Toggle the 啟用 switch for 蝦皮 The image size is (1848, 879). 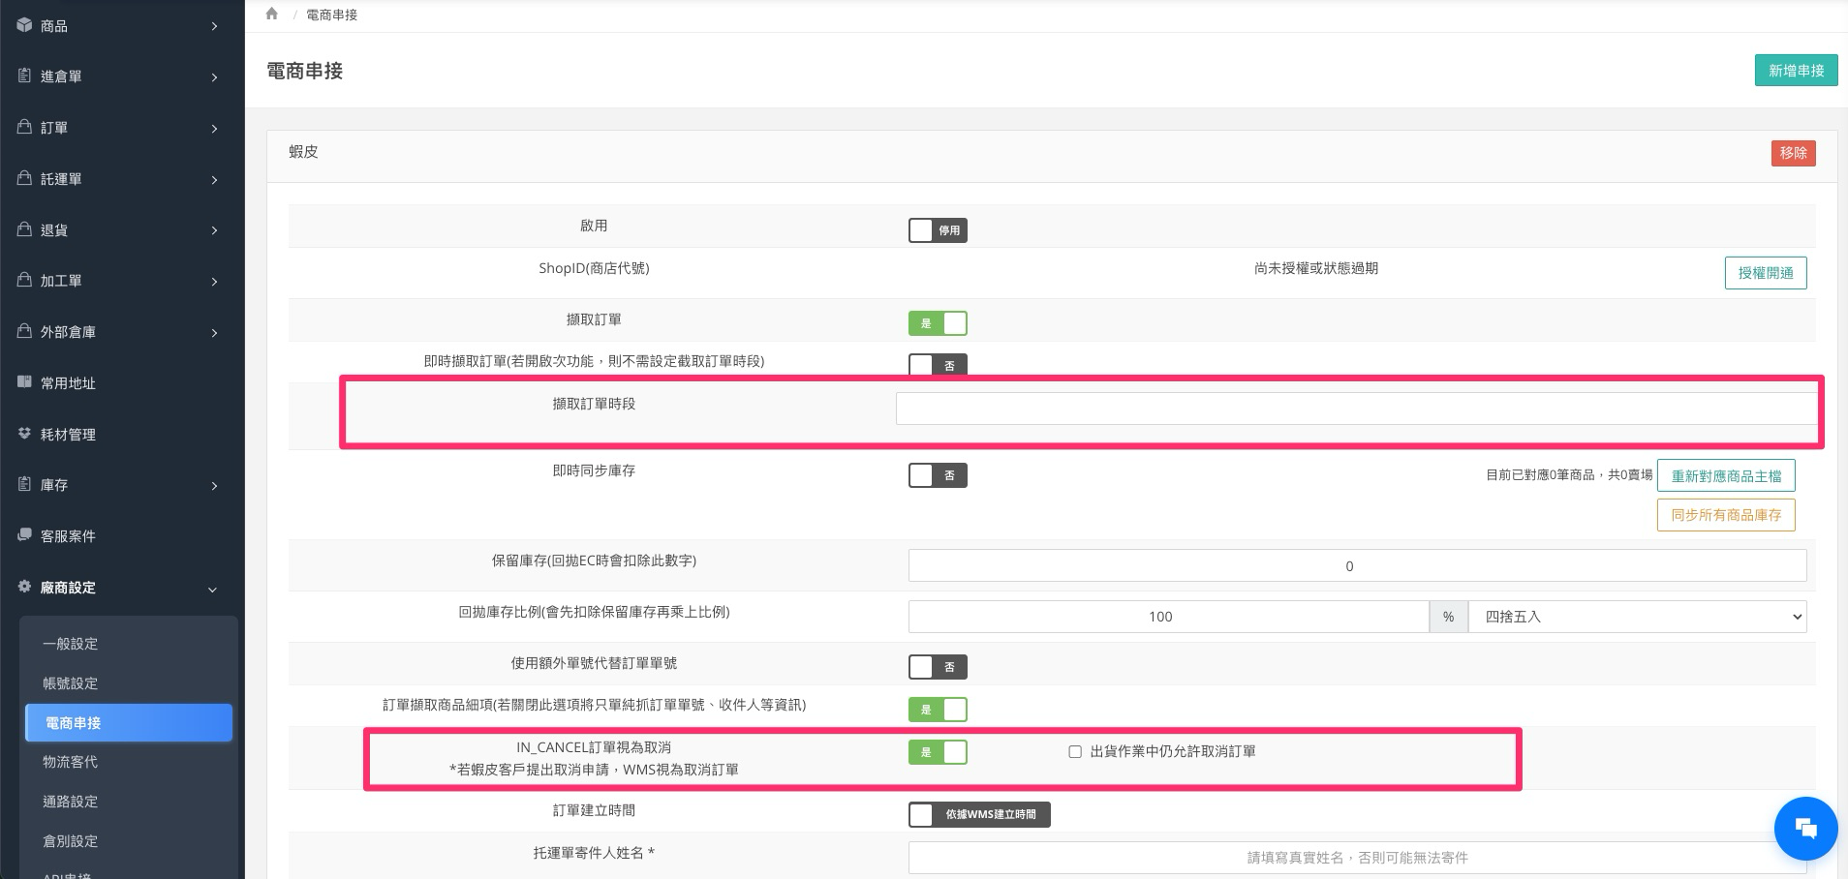(937, 230)
